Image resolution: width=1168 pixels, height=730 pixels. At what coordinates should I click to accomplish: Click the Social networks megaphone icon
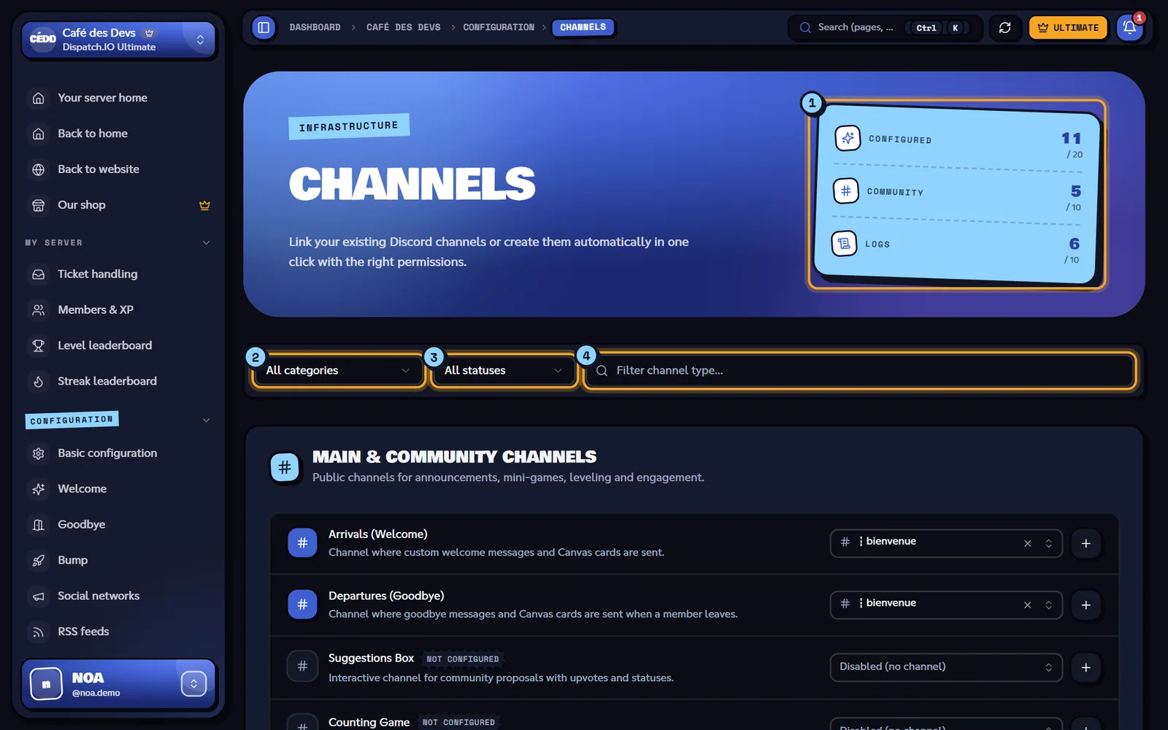pyautogui.click(x=39, y=596)
